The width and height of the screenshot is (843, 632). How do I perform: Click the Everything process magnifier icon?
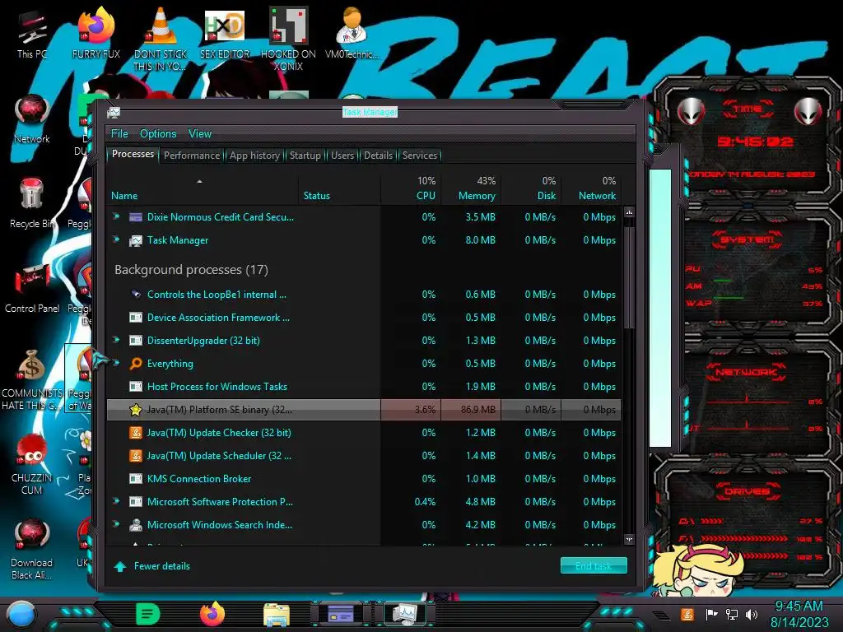[x=136, y=363]
